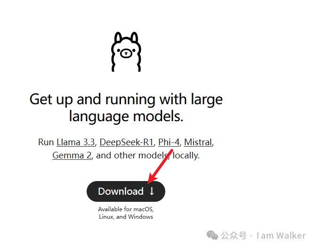Click the word 'locally.' in the subtitle
Image resolution: width=315 pixels, height=248 pixels.
coord(186,156)
